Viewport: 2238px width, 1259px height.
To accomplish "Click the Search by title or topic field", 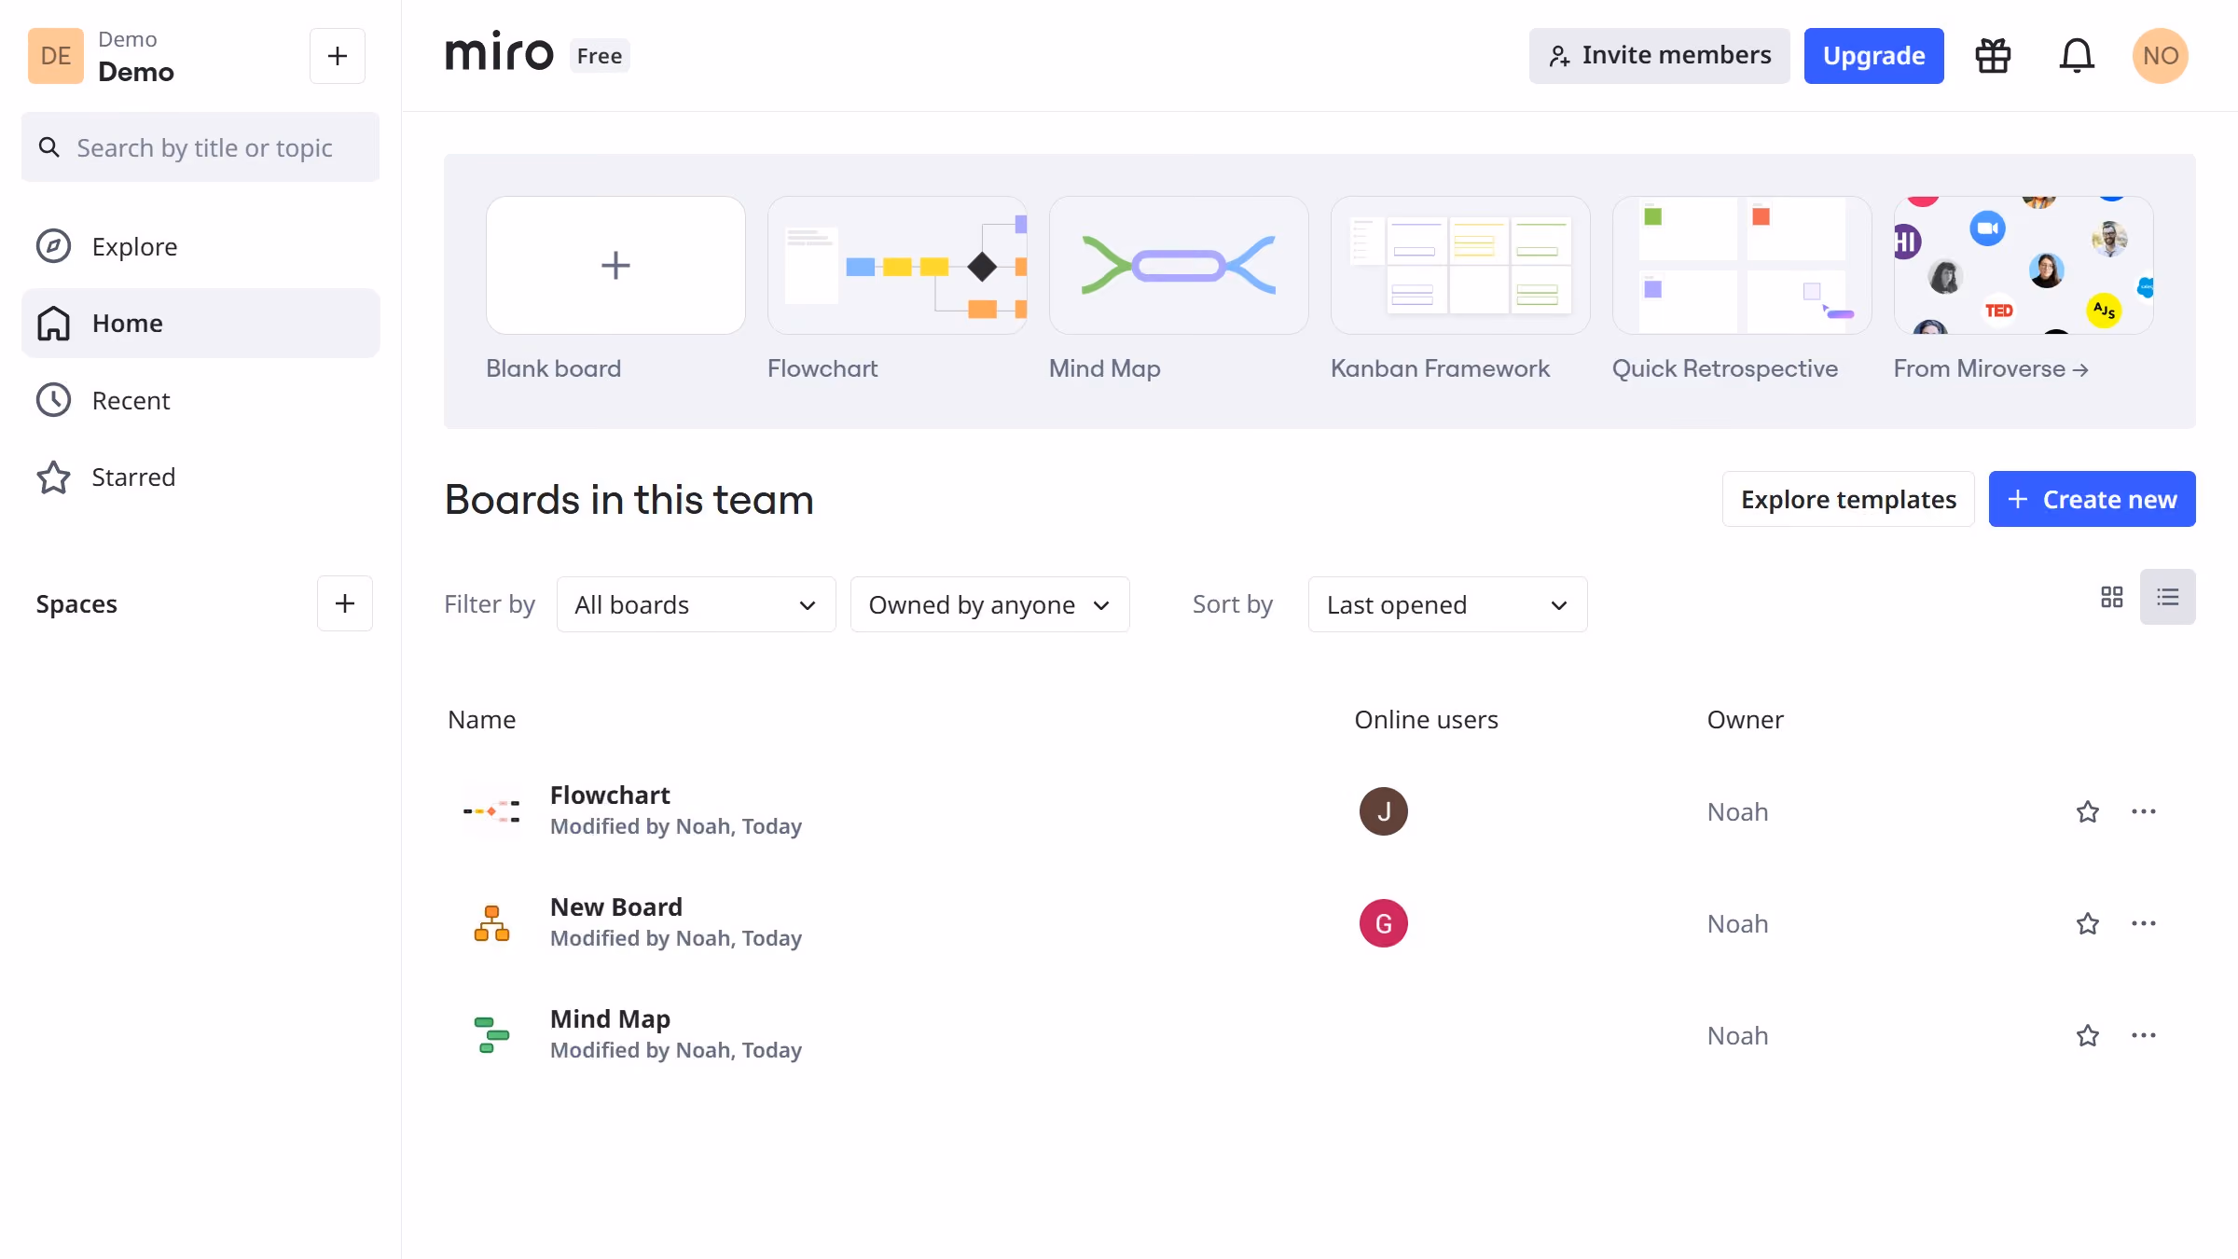I will click(x=200, y=147).
